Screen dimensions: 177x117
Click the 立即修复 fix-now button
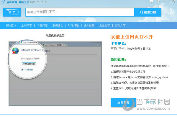click(124, 103)
